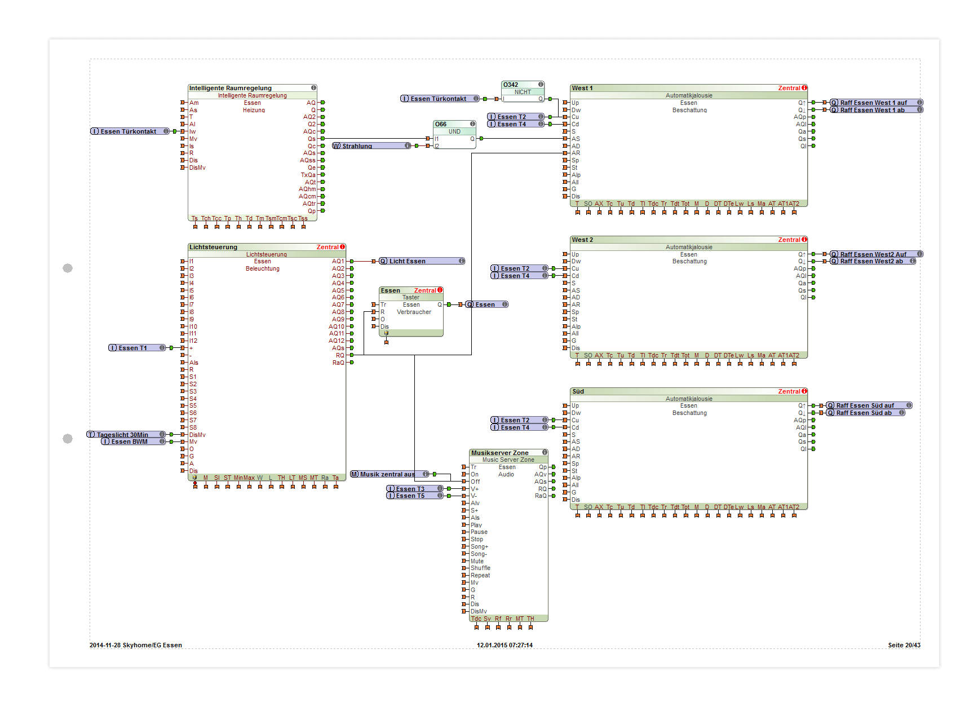Click the Seite 20/43 page number
978x702 pixels.
click(904, 645)
